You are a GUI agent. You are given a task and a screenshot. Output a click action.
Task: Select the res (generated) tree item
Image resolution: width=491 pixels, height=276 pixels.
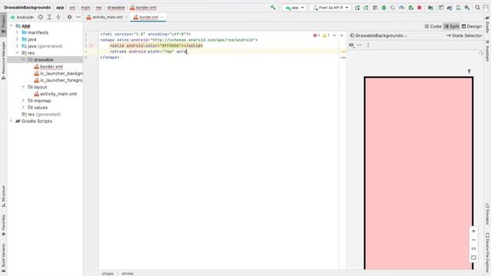41,114
